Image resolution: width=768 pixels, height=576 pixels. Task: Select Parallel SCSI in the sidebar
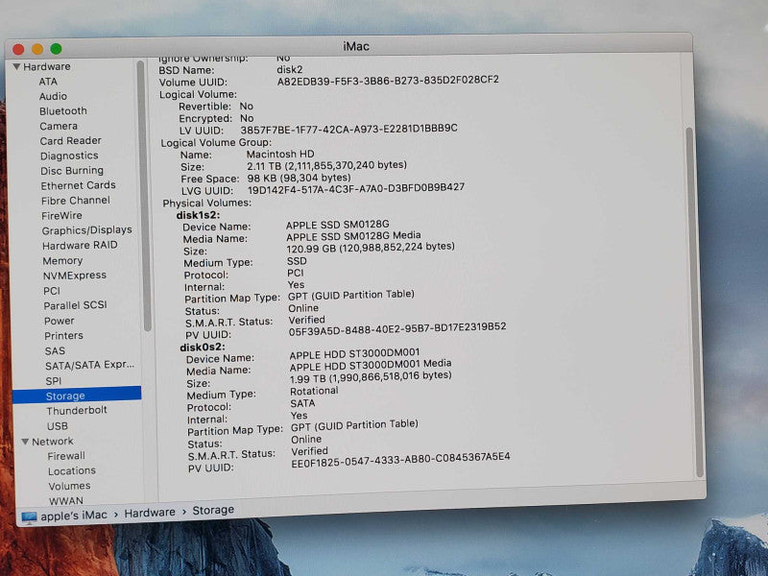tap(75, 305)
